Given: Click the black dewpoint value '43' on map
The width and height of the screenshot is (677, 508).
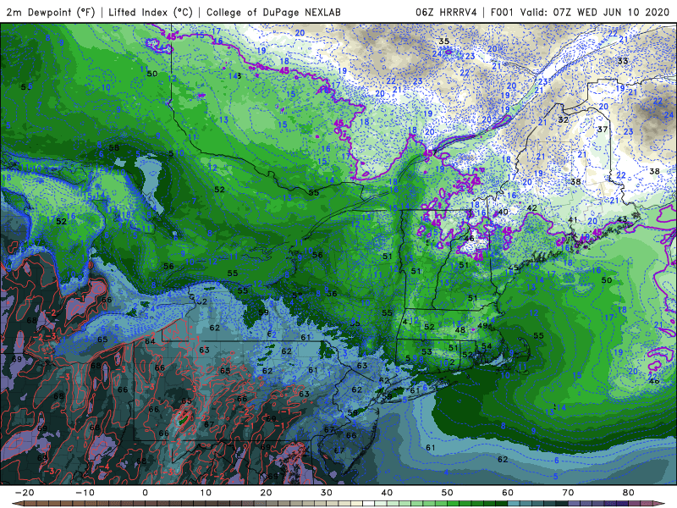Looking at the screenshot, I should [x=622, y=220].
